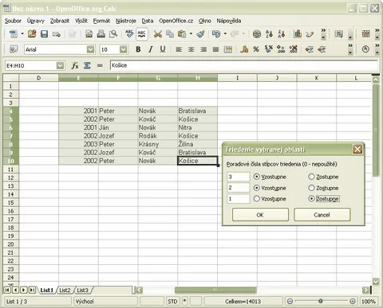Image resolution: width=383 pixels, height=308 pixels.
Task: Click the Sort Descending toolbar icon
Action: click(x=282, y=34)
